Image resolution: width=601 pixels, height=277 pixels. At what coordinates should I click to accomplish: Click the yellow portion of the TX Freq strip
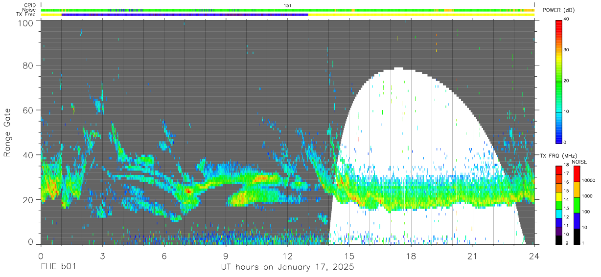(421, 15)
